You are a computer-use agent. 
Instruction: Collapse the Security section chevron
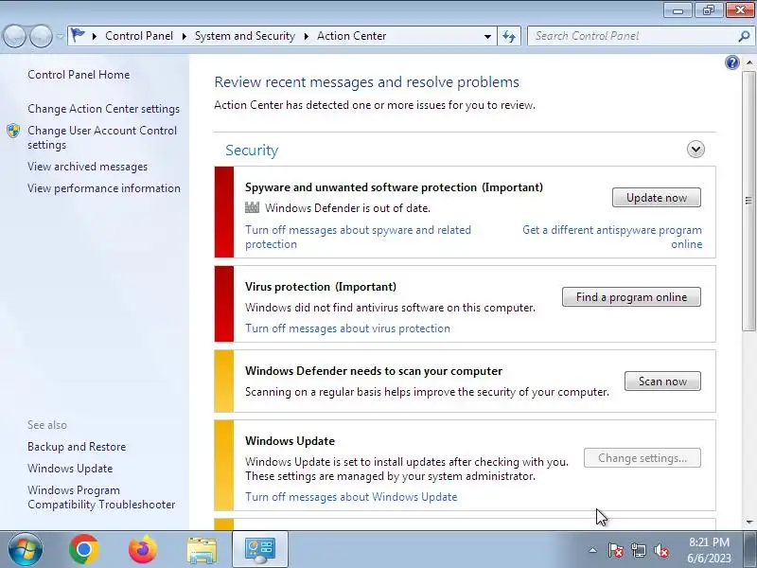coord(695,150)
